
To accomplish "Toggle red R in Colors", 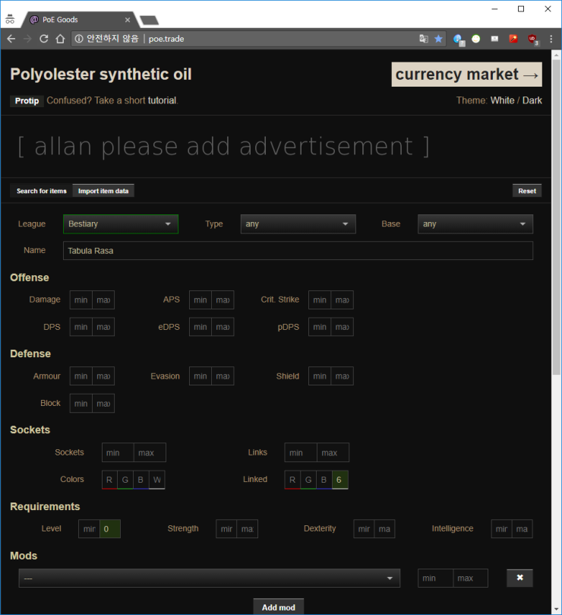I will click(x=109, y=480).
